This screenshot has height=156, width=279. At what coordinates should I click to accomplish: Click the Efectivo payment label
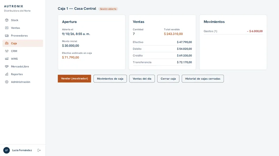click(x=138, y=42)
